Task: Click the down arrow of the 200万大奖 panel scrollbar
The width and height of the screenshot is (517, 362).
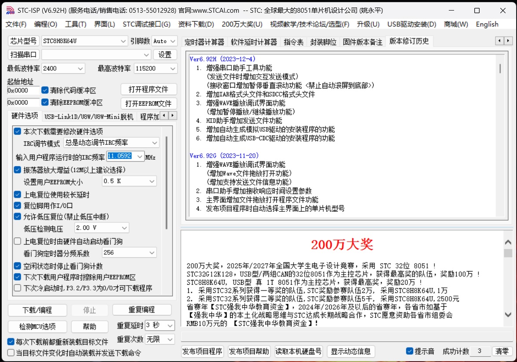Action: click(x=508, y=315)
